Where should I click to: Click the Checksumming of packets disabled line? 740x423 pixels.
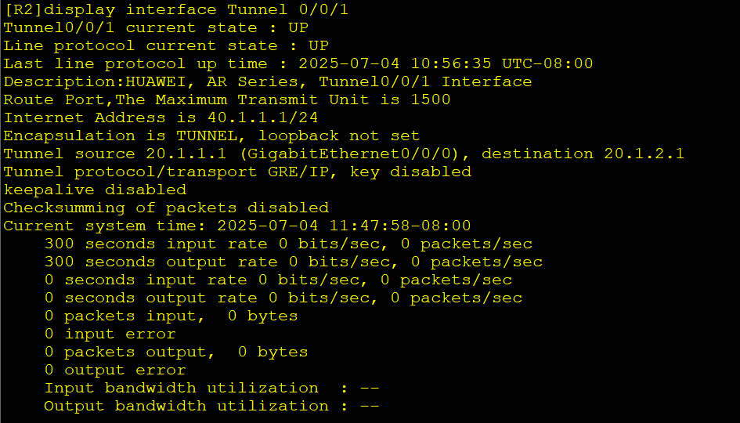pyautogui.click(x=166, y=208)
